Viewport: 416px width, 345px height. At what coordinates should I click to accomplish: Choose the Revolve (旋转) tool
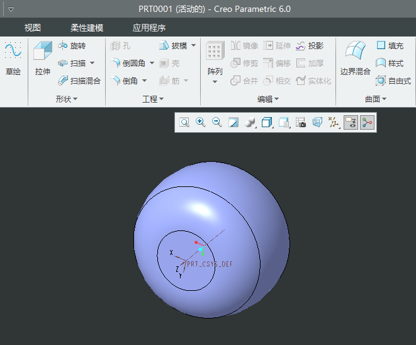coord(72,46)
